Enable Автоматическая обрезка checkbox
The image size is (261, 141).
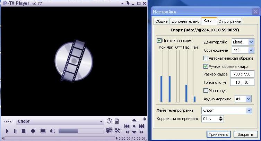pos(206,58)
